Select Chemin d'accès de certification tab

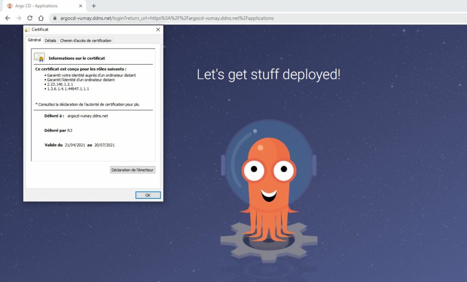coord(86,41)
